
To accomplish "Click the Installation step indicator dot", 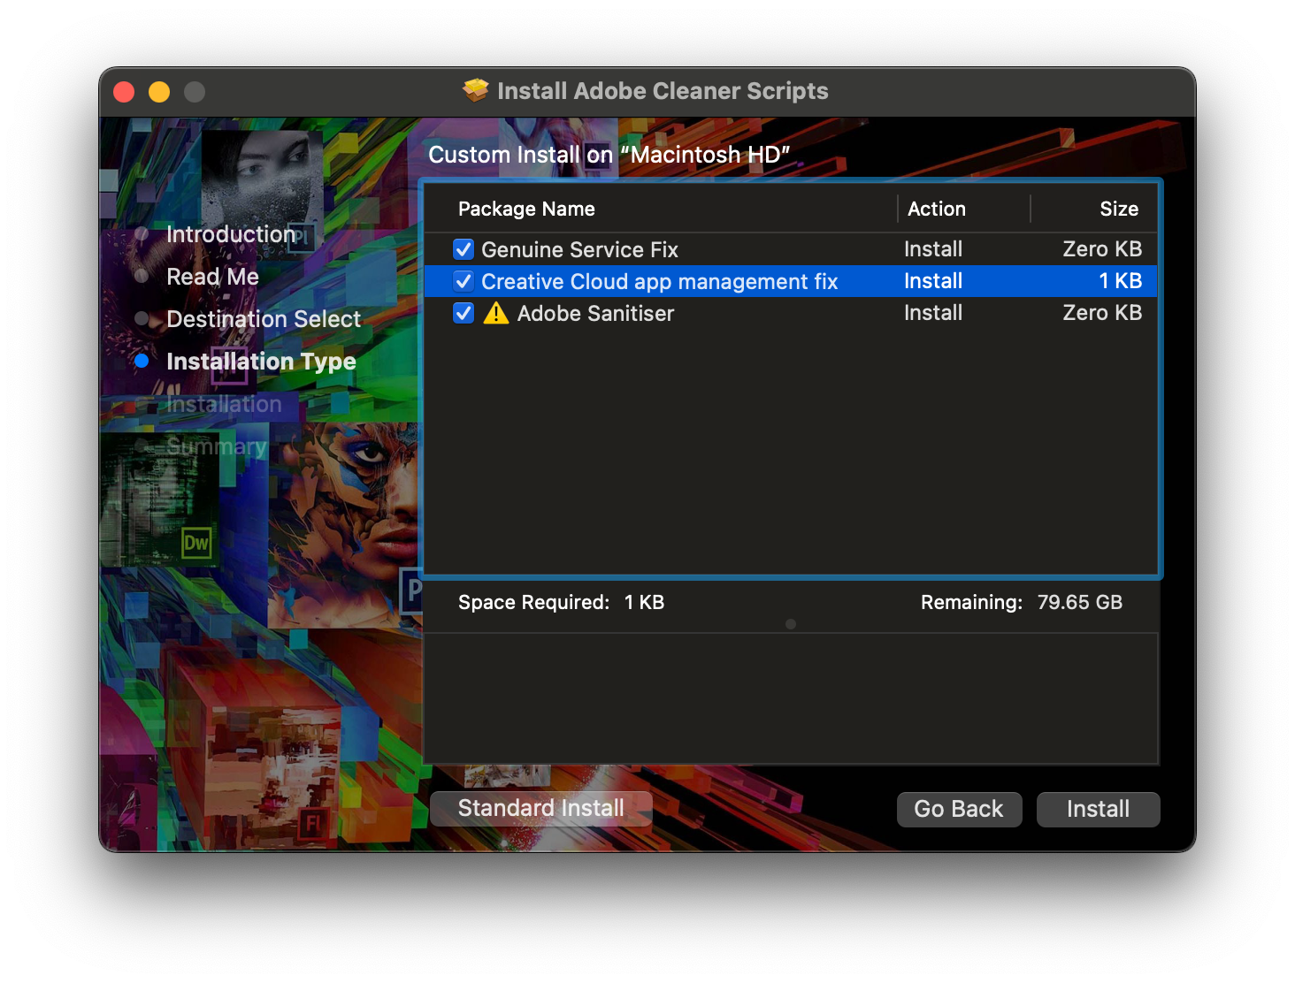I will (142, 404).
